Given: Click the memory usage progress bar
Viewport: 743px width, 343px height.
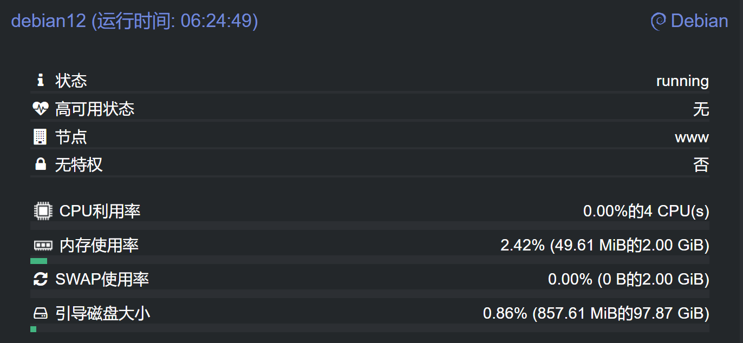Looking at the screenshot, I should click(369, 261).
